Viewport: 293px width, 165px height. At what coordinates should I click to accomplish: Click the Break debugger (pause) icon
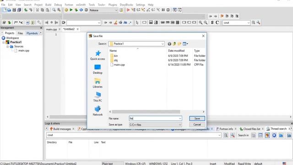[163, 10]
